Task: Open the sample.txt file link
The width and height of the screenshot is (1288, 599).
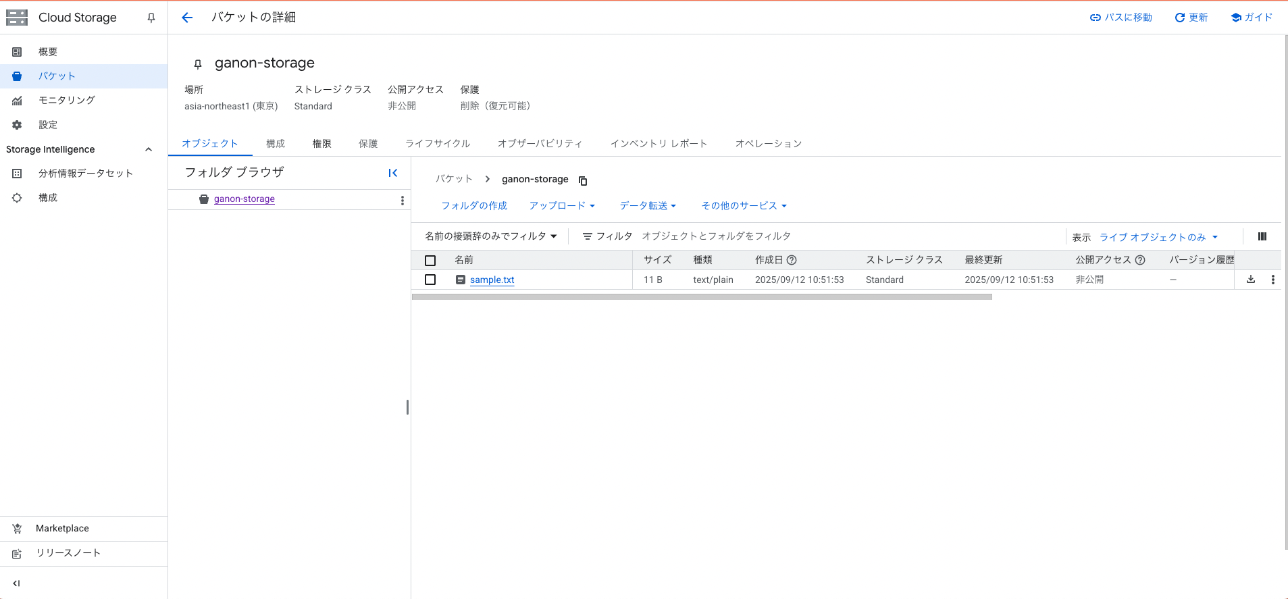Action: point(492,280)
